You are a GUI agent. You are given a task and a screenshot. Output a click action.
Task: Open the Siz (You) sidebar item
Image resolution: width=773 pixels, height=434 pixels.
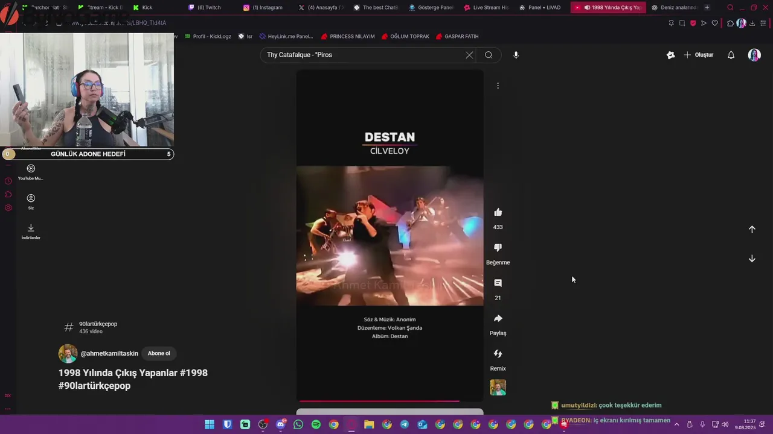coord(31,201)
